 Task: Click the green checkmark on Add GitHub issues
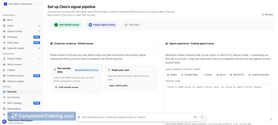56,25
